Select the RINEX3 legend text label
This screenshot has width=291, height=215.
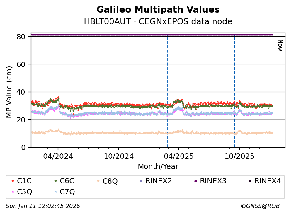coord(213,181)
